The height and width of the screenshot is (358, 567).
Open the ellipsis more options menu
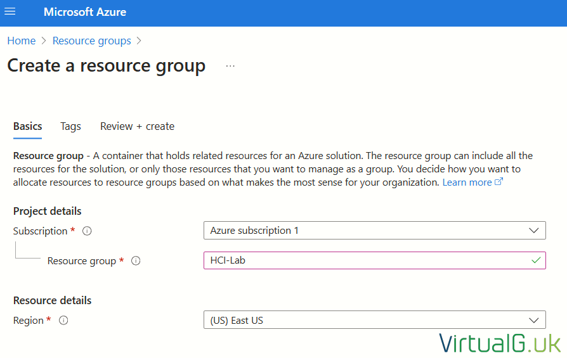pyautogui.click(x=230, y=66)
